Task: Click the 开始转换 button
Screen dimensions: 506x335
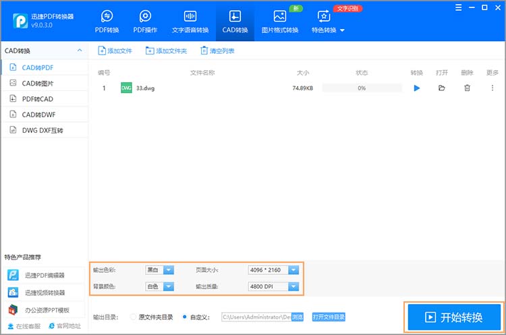Action: pyautogui.click(x=454, y=317)
